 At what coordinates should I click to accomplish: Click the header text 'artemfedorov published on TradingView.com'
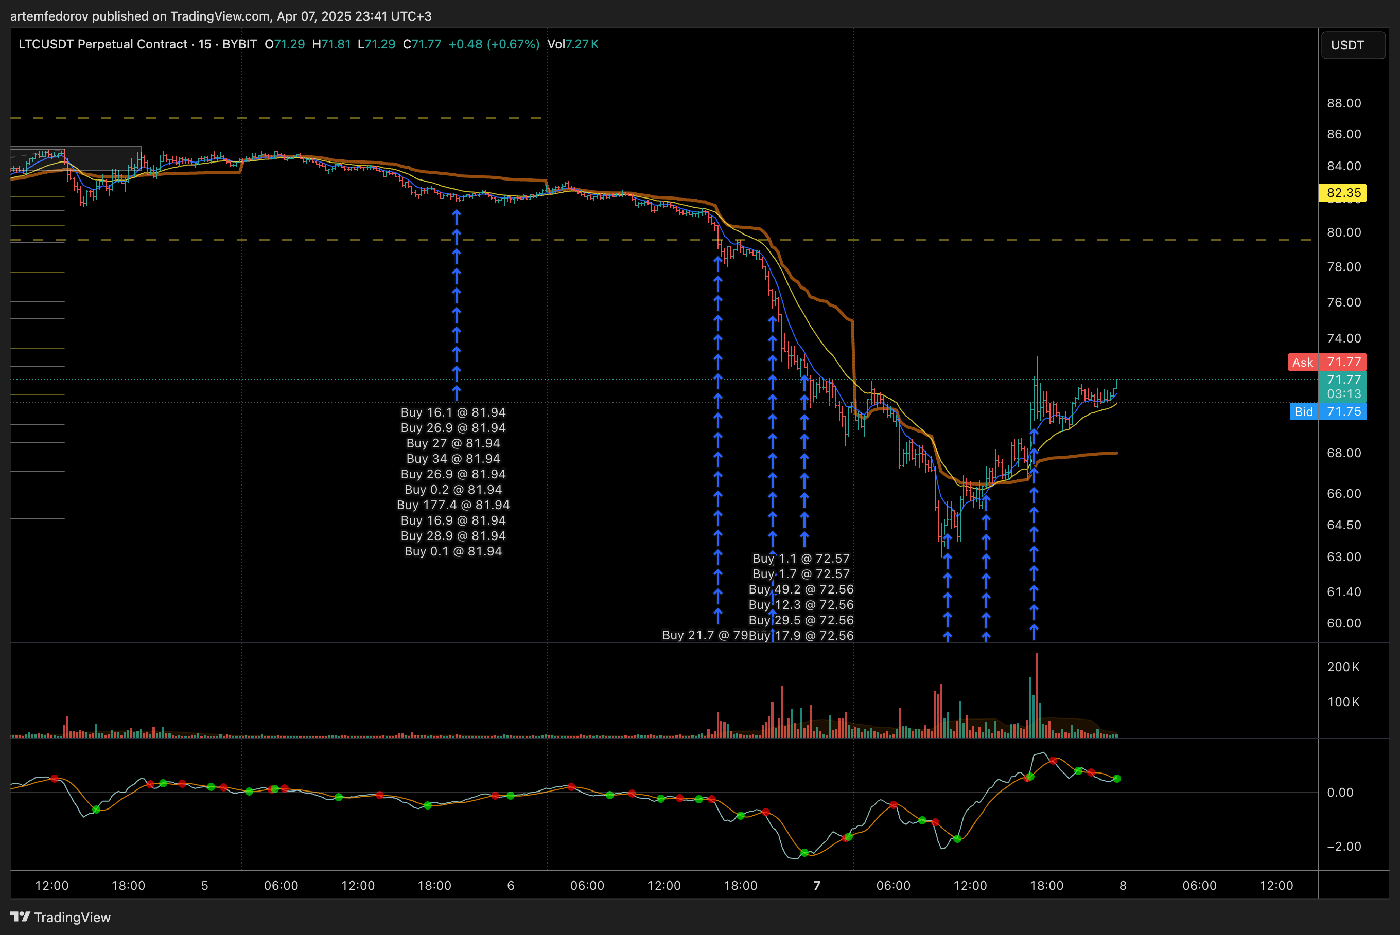coord(139,16)
